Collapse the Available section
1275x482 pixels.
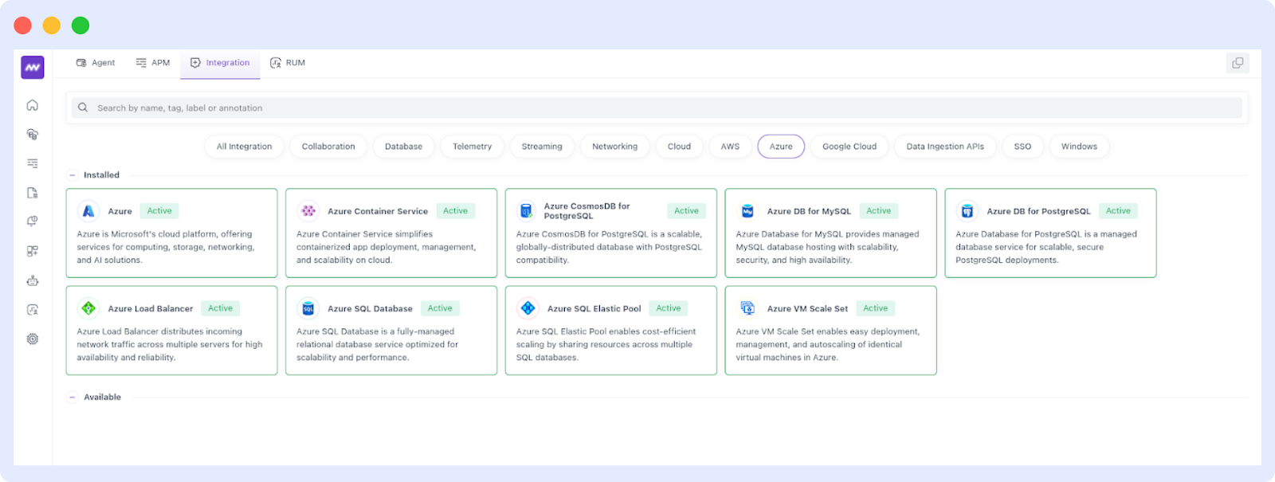(73, 397)
